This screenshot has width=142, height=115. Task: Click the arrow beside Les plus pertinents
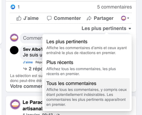130,29
